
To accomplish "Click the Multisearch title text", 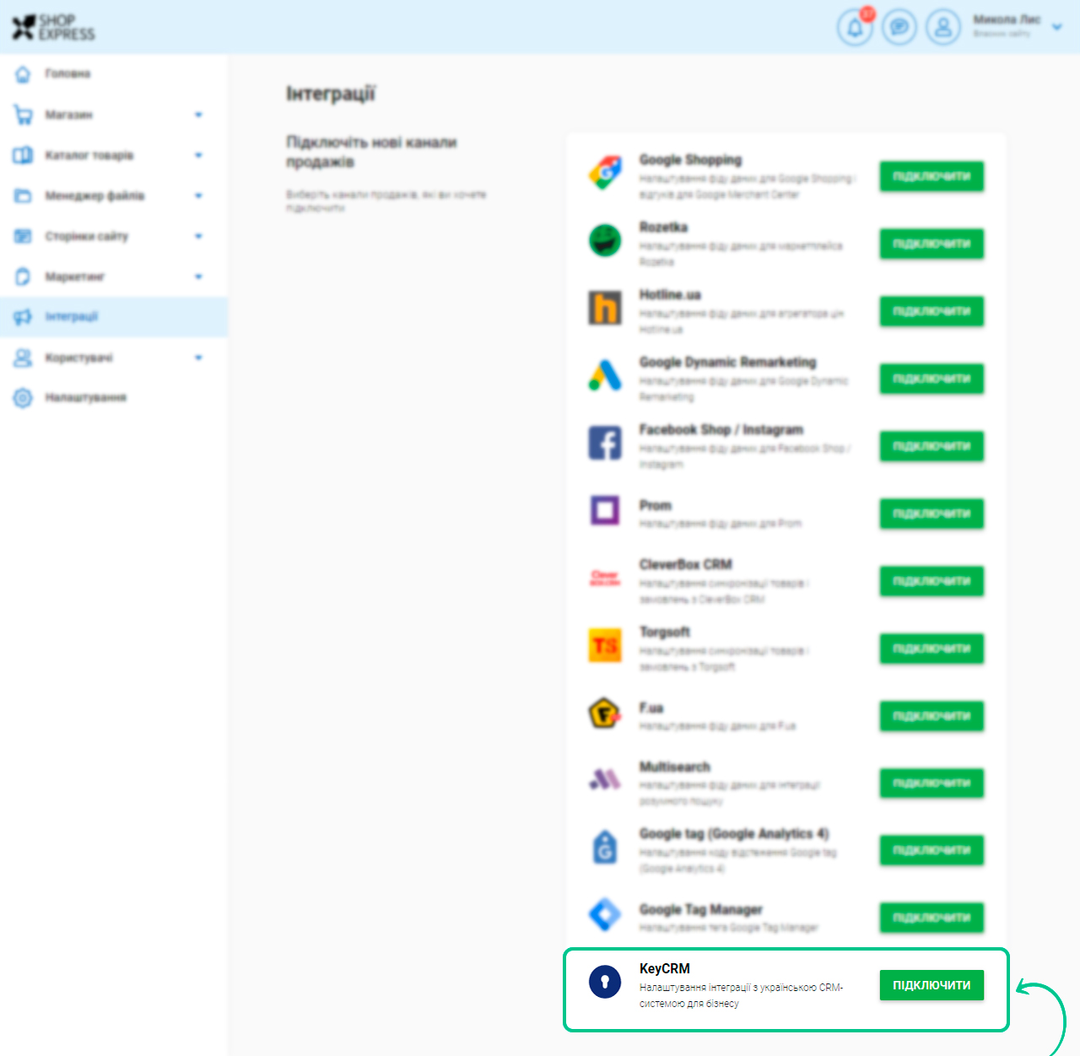I will 675,767.
